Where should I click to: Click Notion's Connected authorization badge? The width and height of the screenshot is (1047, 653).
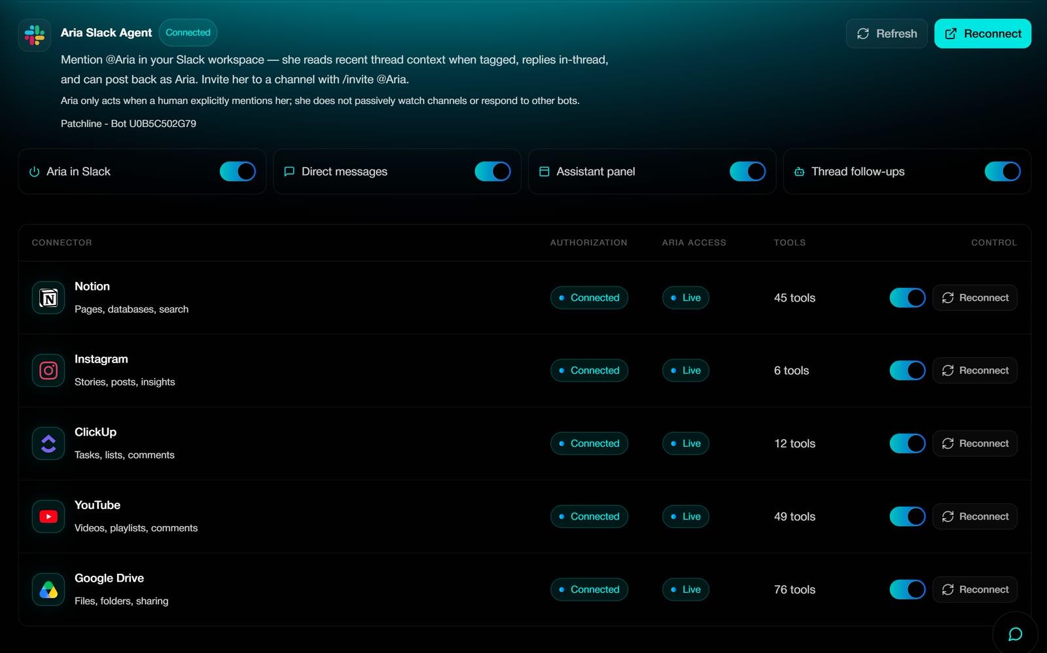[589, 298]
